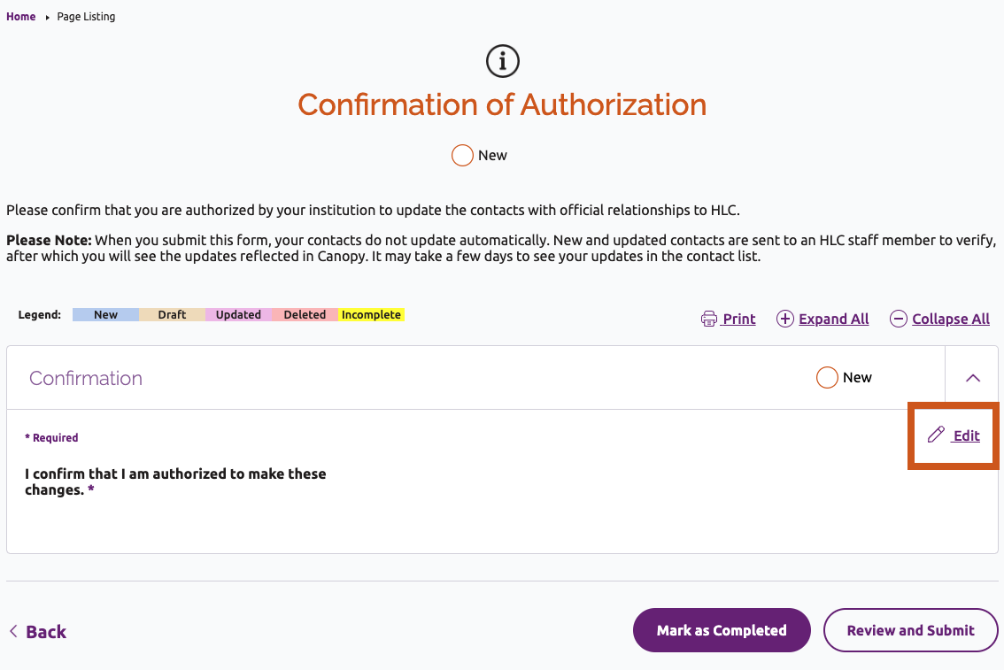Open the Edit link in Confirmation section
This screenshot has width=1004, height=670.
pos(966,435)
